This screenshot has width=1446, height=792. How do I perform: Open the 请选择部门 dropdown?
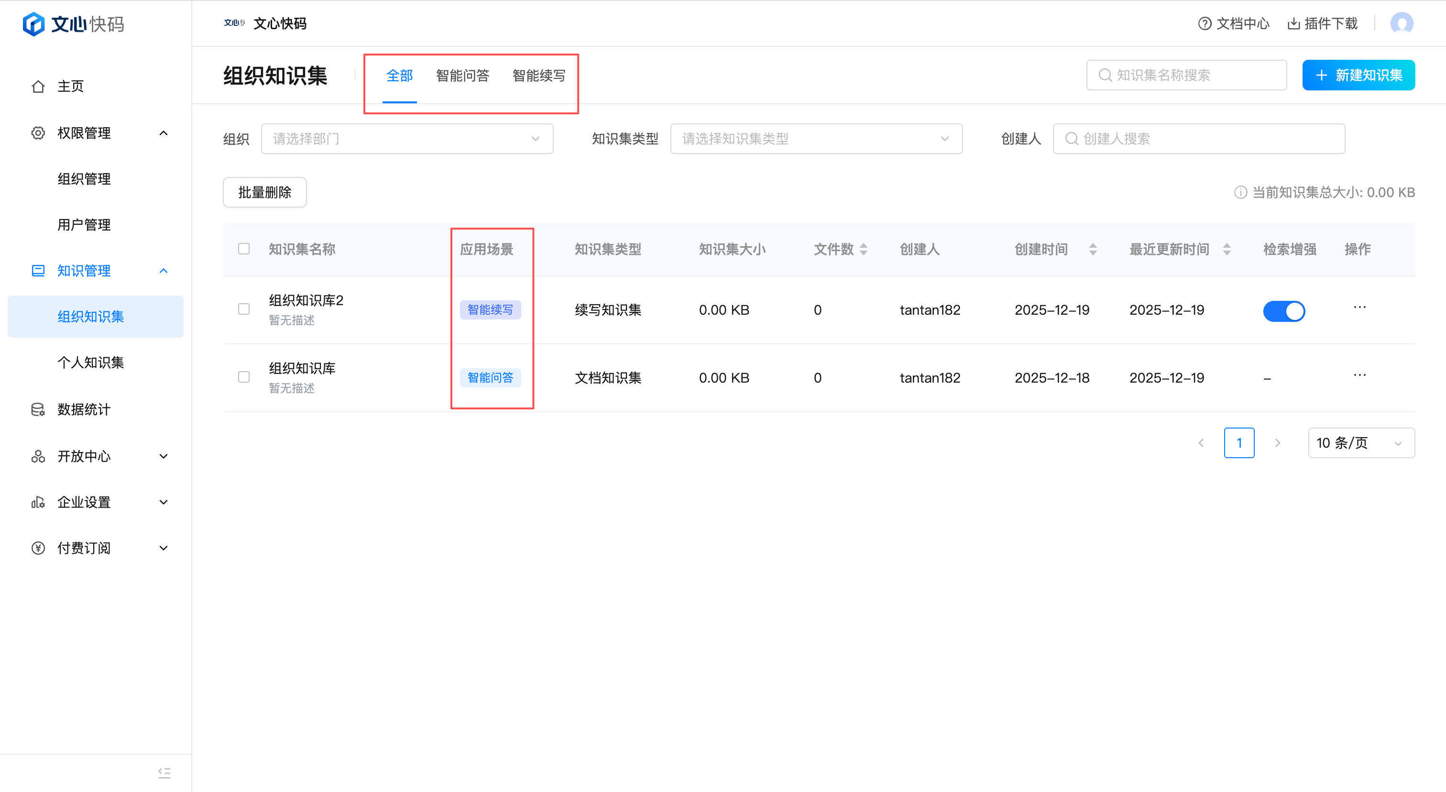(407, 139)
